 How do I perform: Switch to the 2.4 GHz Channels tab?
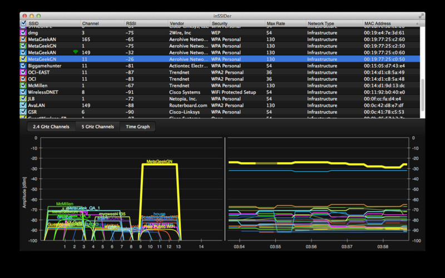click(x=51, y=127)
